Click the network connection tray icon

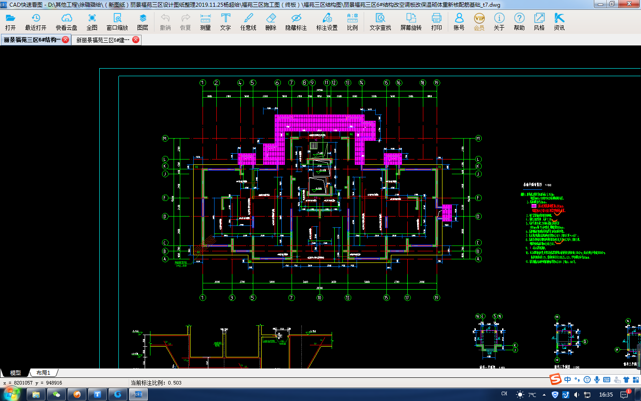click(587, 395)
